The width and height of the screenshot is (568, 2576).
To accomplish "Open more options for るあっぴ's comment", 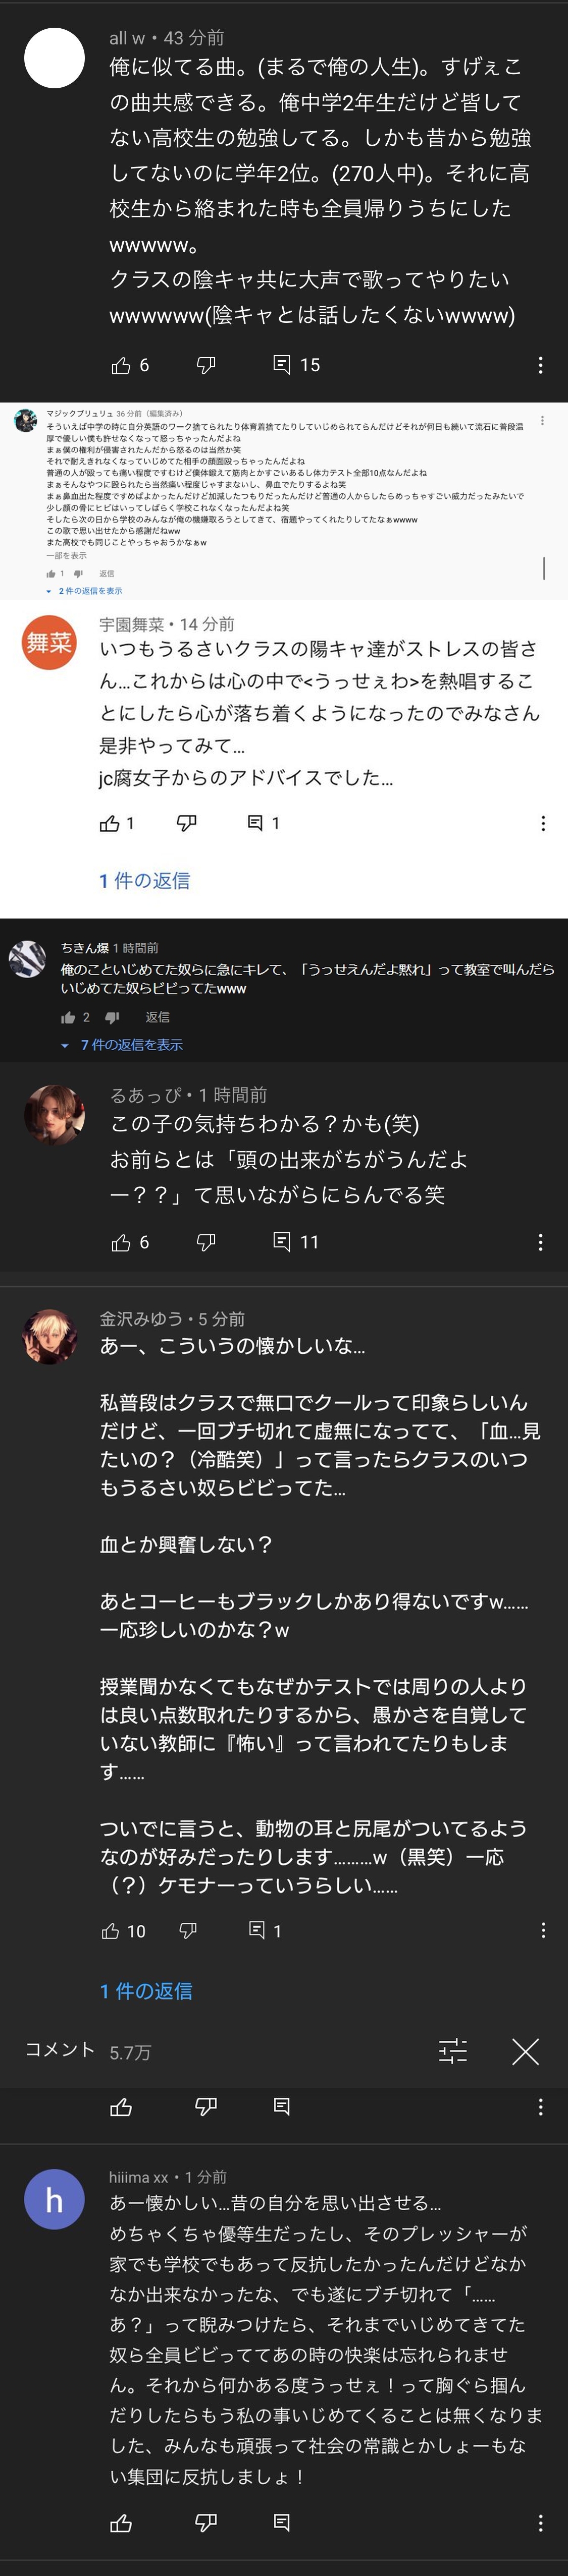I will (541, 1242).
